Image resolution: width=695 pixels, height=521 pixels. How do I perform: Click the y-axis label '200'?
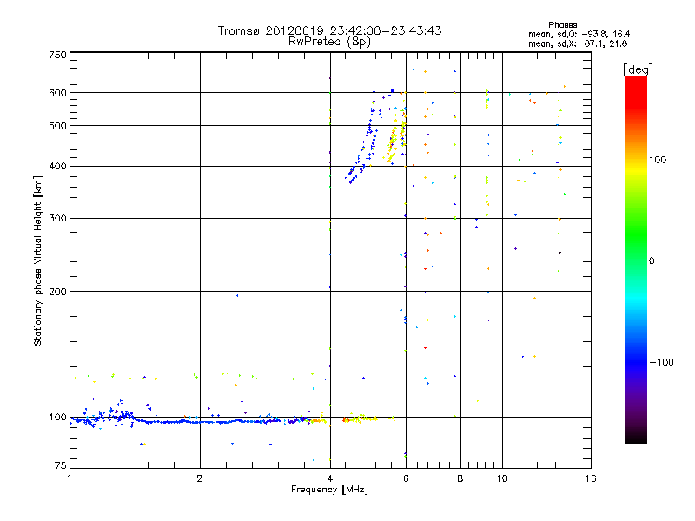57,292
